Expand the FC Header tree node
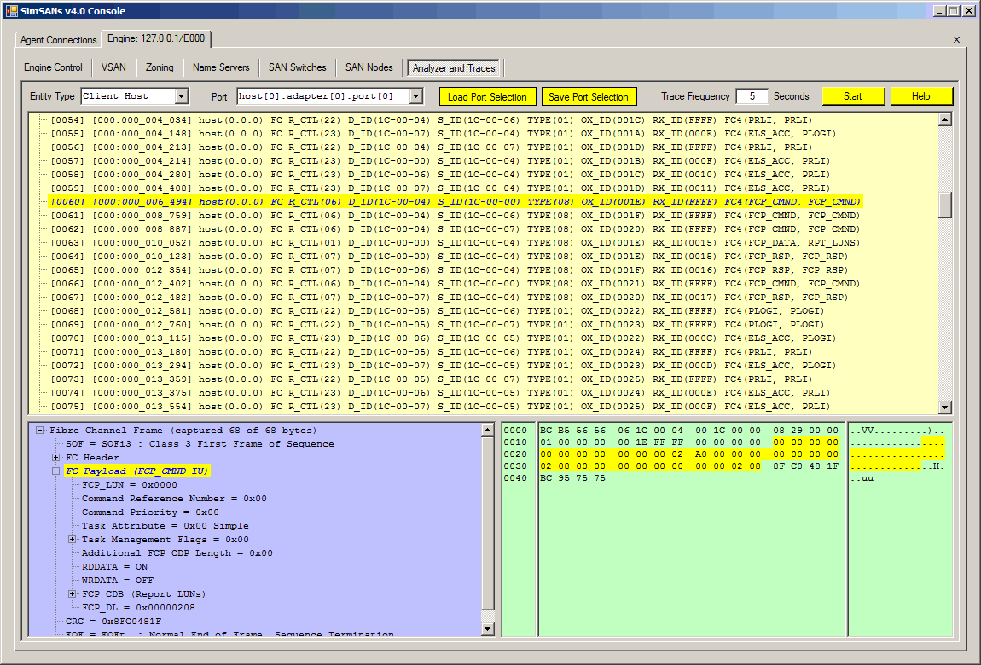Screen dimensions: 981x665 tap(56, 458)
